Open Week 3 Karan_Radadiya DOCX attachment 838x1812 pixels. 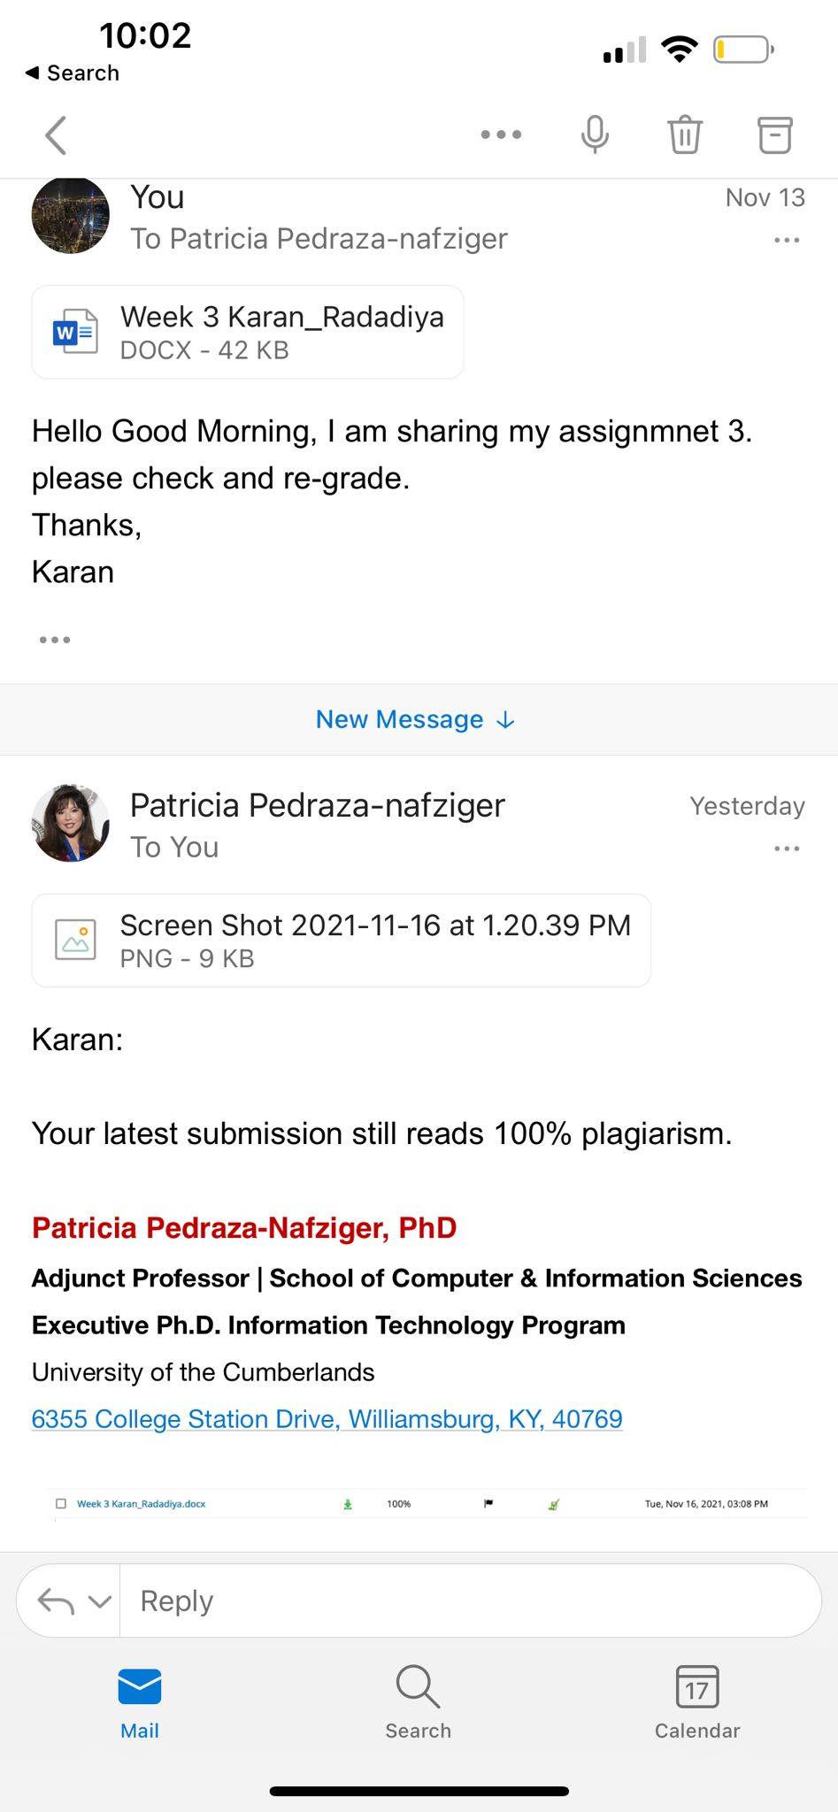(x=248, y=333)
